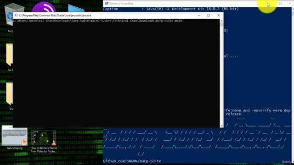Maximize the java.exe console window

pyautogui.click(x=209, y=15)
